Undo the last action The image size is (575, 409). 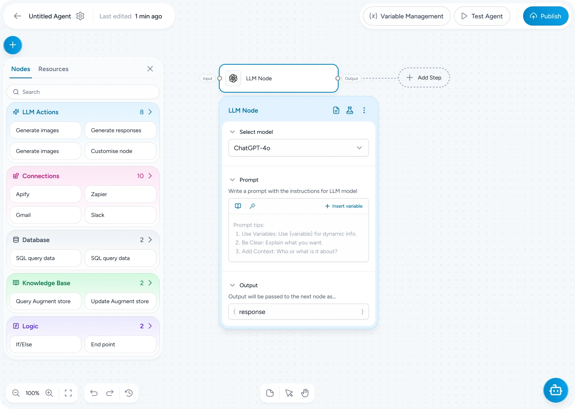(94, 393)
